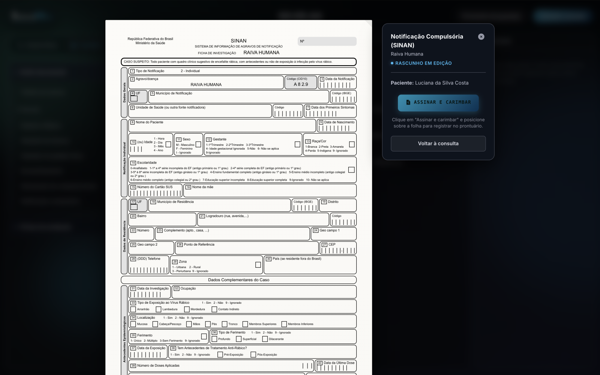Click the Gestante code box

[x=297, y=144]
